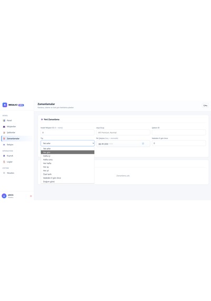Click the Mesajcı logo icon
The height and width of the screenshot is (301, 211).
point(5,105)
